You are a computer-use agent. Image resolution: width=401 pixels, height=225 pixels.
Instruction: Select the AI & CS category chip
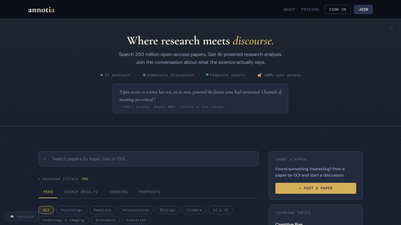pyautogui.click(x=221, y=210)
